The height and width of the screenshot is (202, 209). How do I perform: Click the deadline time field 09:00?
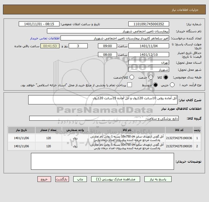pyautogui.click(x=107, y=46)
